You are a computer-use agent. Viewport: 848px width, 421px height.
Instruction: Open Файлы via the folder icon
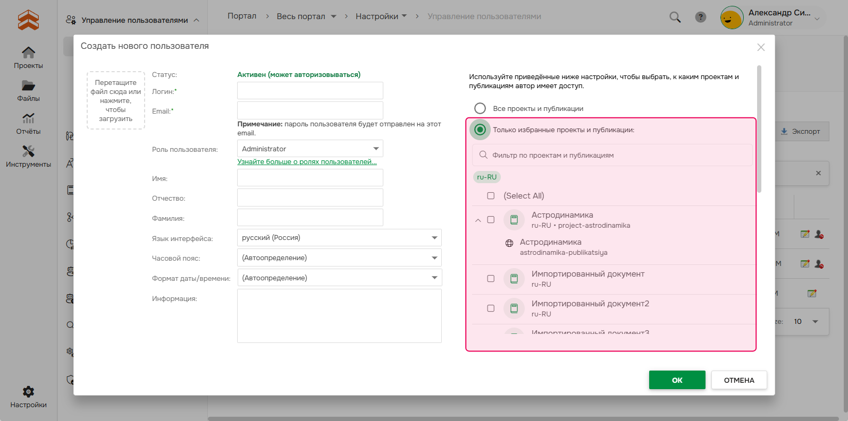pyautogui.click(x=28, y=85)
